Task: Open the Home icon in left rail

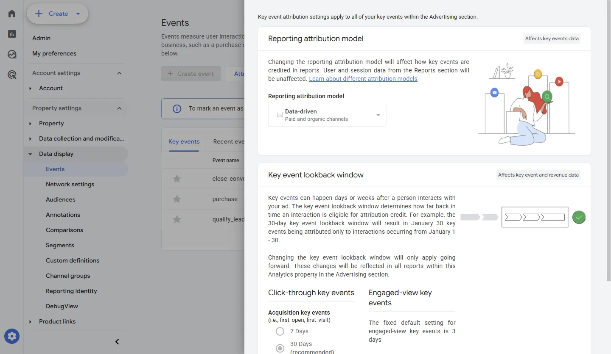Action: coord(12,14)
